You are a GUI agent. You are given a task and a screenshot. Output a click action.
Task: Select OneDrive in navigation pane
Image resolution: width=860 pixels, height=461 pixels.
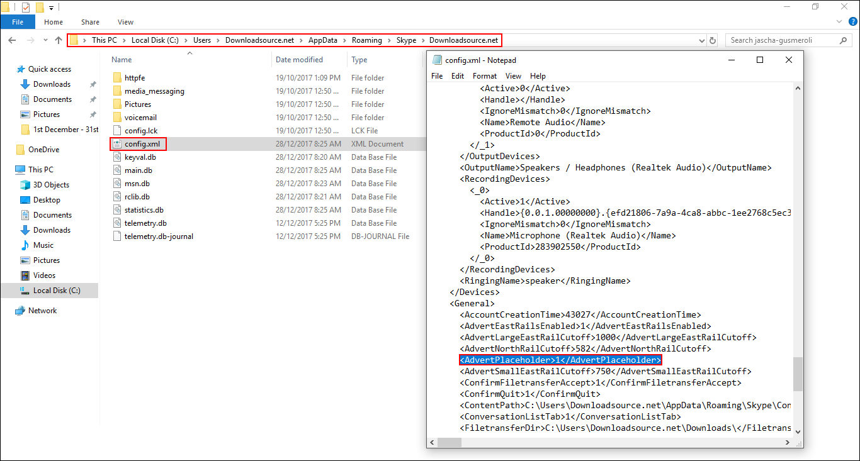tap(43, 150)
